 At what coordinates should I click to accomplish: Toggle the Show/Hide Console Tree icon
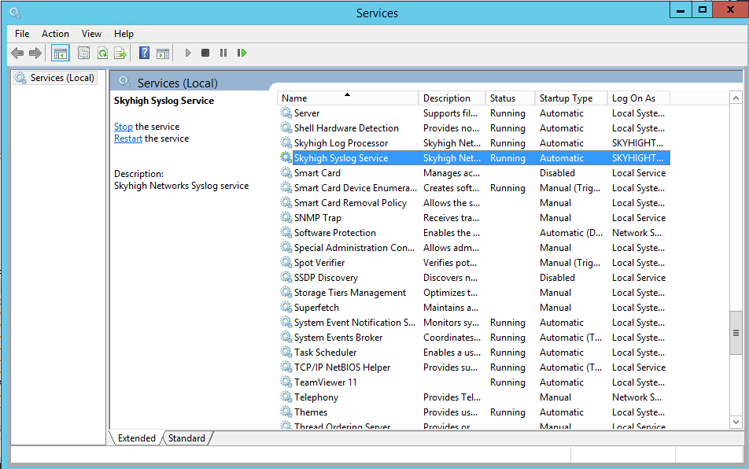60,53
